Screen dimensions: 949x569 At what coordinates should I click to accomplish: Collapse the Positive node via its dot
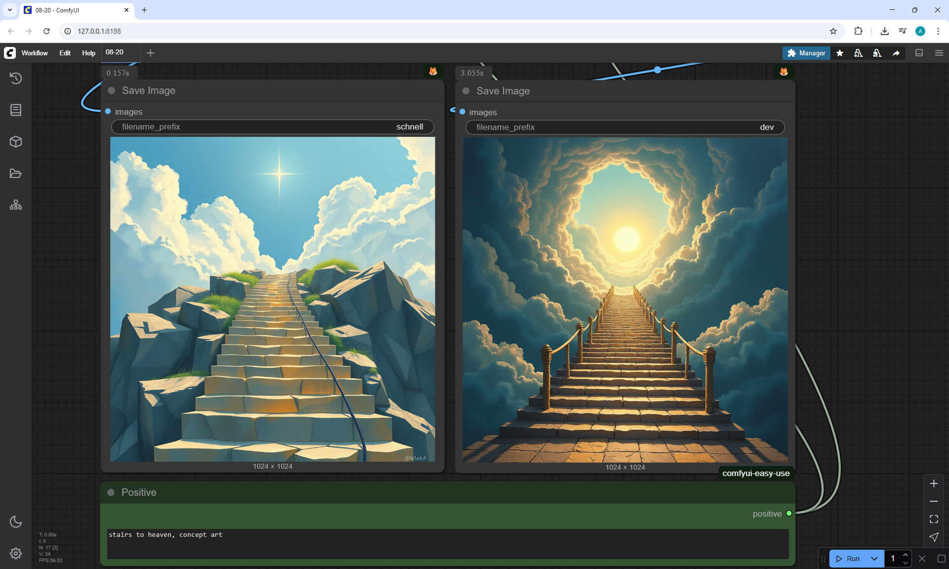tap(111, 492)
